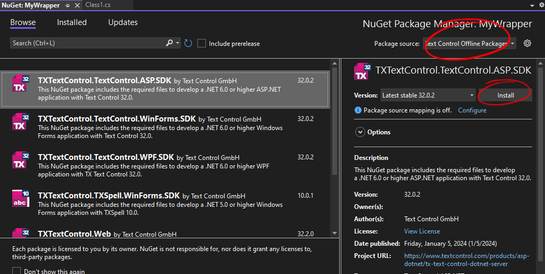Expand the Options section

pos(360,132)
